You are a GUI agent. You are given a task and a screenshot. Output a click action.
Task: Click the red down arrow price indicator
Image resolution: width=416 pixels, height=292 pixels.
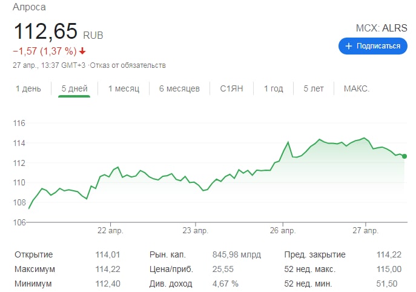(x=82, y=51)
